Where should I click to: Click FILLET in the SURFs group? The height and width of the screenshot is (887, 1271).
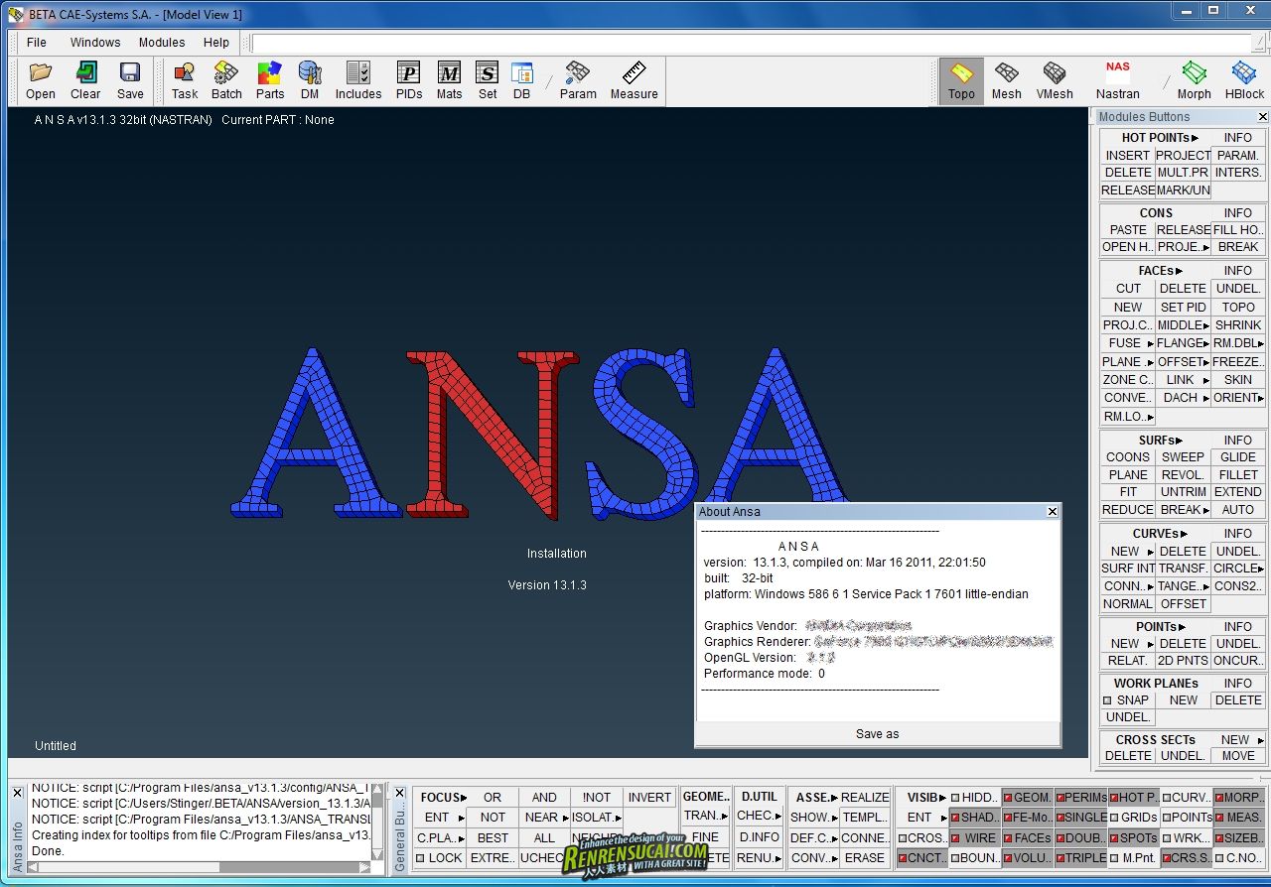pyautogui.click(x=1238, y=475)
